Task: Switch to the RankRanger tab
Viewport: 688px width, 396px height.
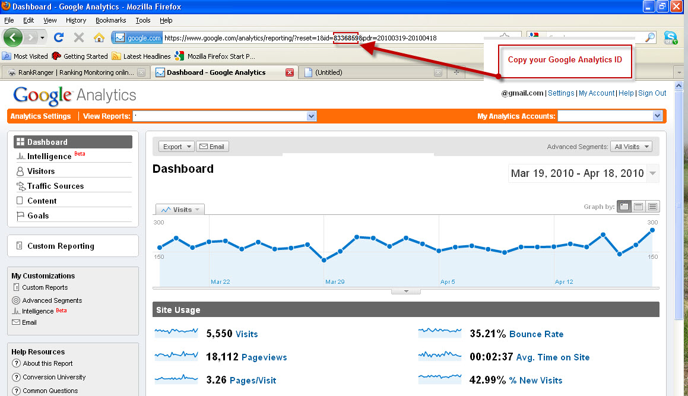Action: click(x=77, y=72)
